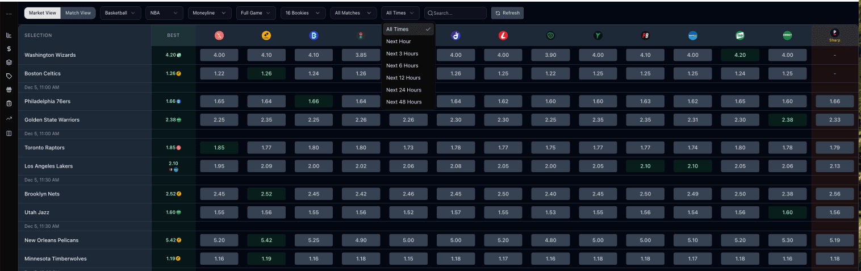
Task: Click the fourth bookmaker logo next to blue B
Action: click(x=361, y=35)
